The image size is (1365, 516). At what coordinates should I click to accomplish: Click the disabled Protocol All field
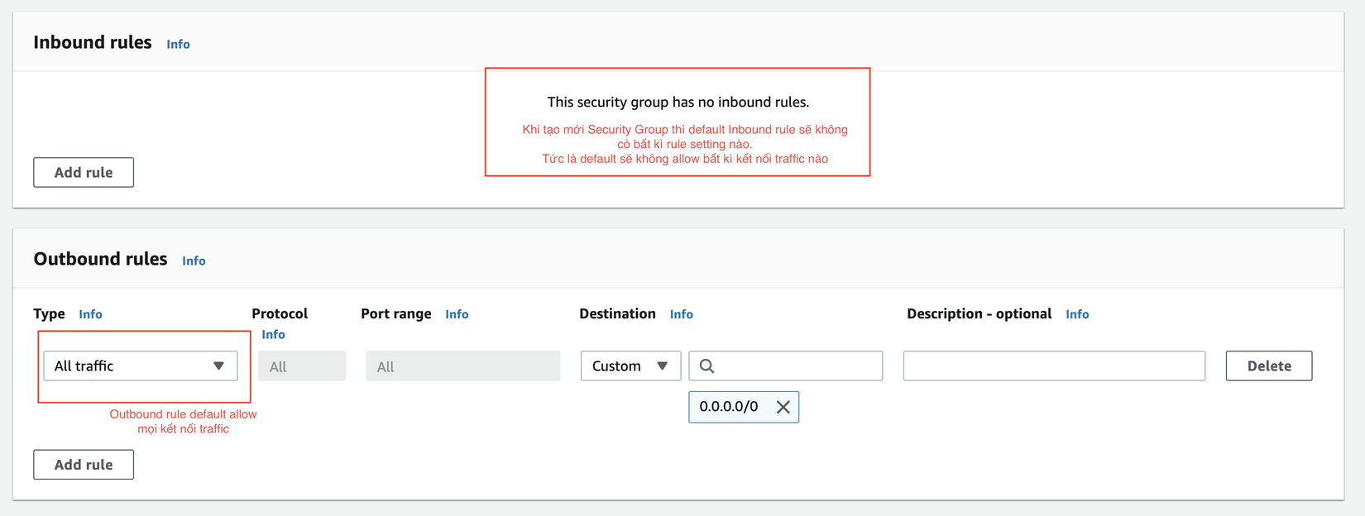click(x=302, y=366)
